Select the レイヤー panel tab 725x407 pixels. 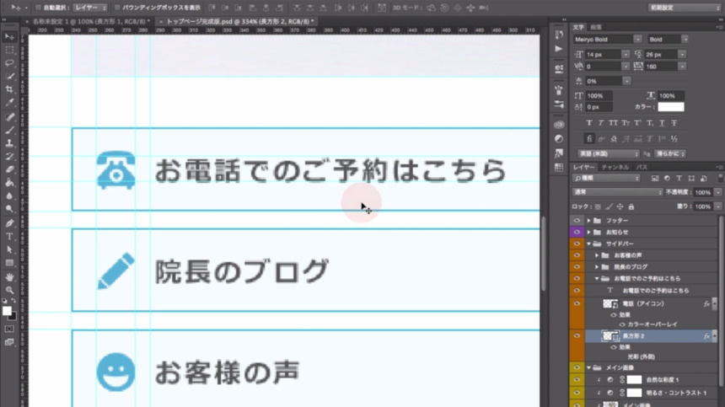tap(584, 167)
